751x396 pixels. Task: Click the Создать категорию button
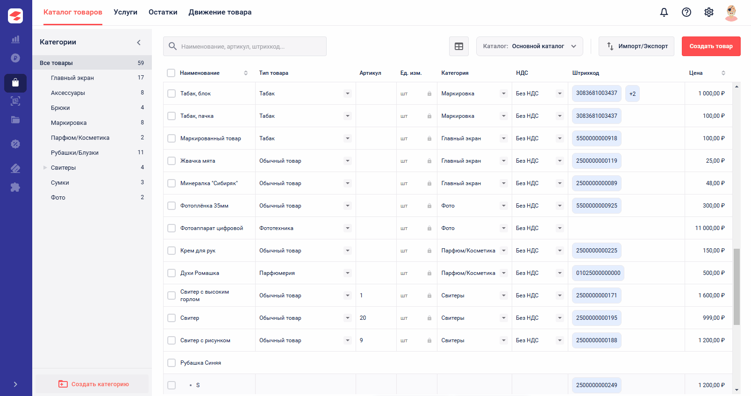92,384
